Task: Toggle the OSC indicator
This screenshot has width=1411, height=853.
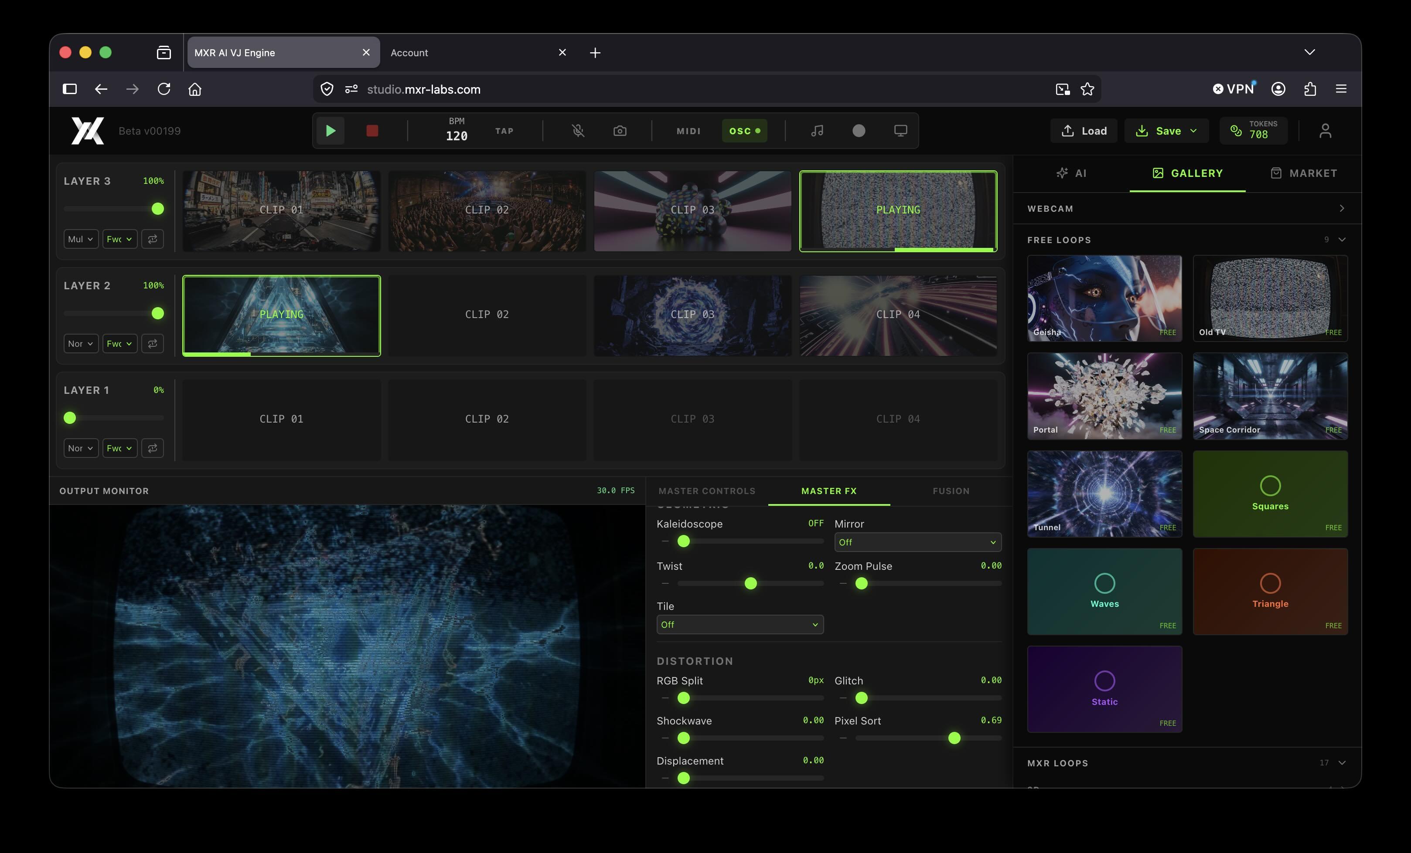Action: tap(744, 131)
